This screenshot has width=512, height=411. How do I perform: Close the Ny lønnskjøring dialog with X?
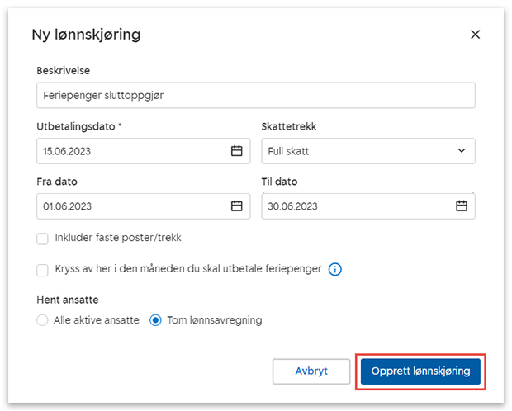[475, 35]
